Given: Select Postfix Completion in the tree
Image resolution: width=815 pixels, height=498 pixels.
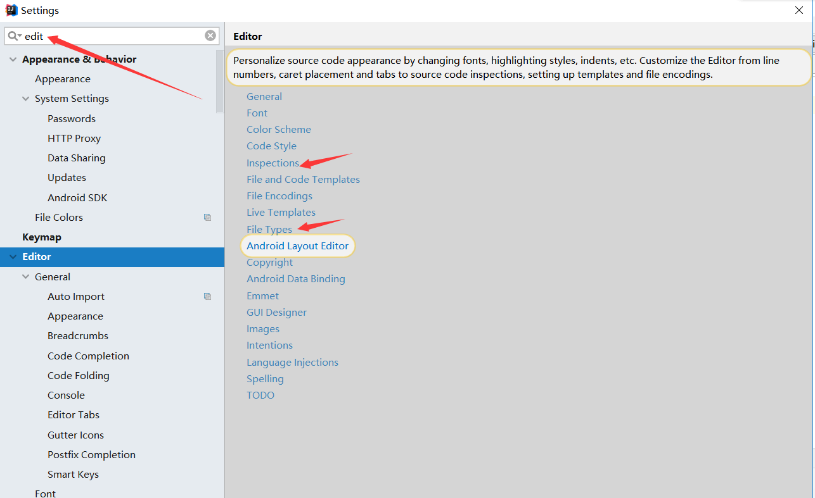Looking at the screenshot, I should pos(91,455).
